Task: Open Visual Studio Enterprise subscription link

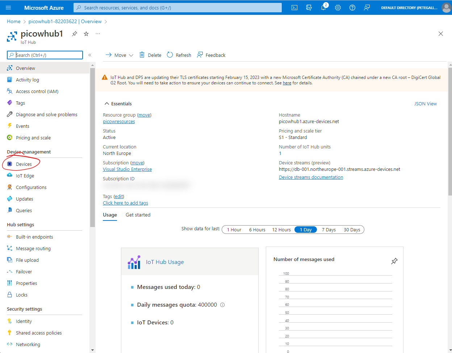Action: tap(127, 169)
